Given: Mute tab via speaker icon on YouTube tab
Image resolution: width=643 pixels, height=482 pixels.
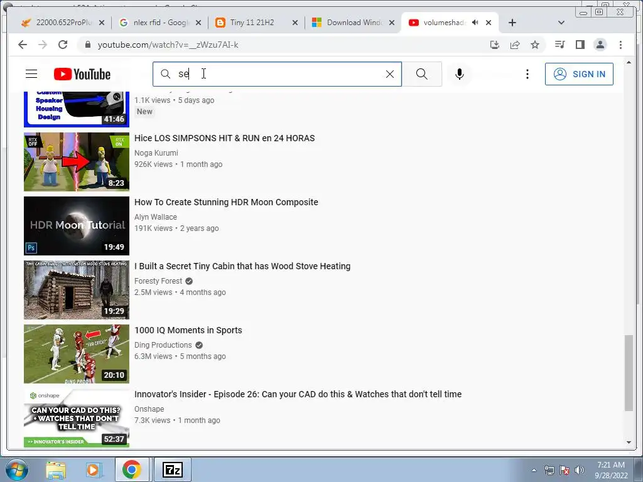Looking at the screenshot, I should (475, 23).
